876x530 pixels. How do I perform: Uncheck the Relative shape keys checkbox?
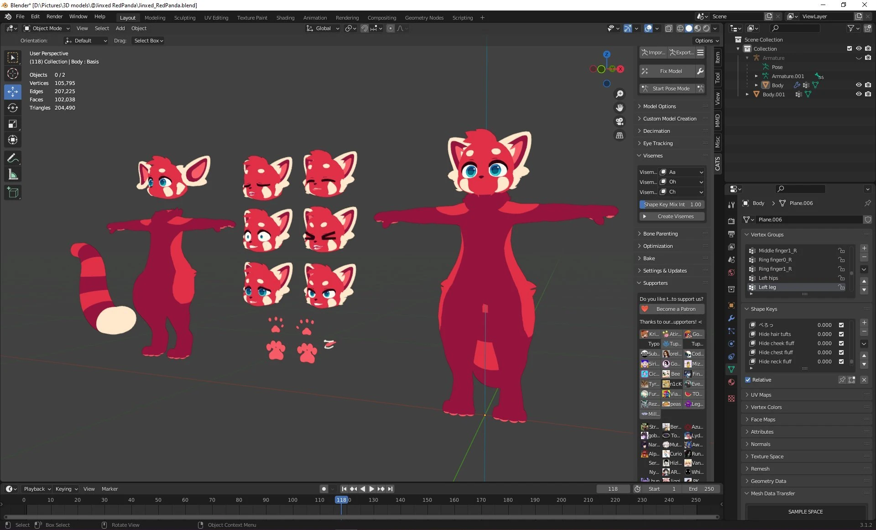tap(748, 380)
